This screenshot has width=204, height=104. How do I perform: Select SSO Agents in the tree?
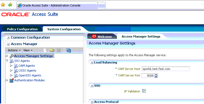click(22, 61)
